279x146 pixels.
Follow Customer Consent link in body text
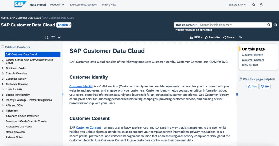pos(88,127)
